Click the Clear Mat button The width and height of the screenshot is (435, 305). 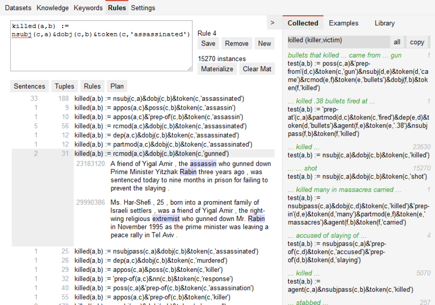coord(257,69)
